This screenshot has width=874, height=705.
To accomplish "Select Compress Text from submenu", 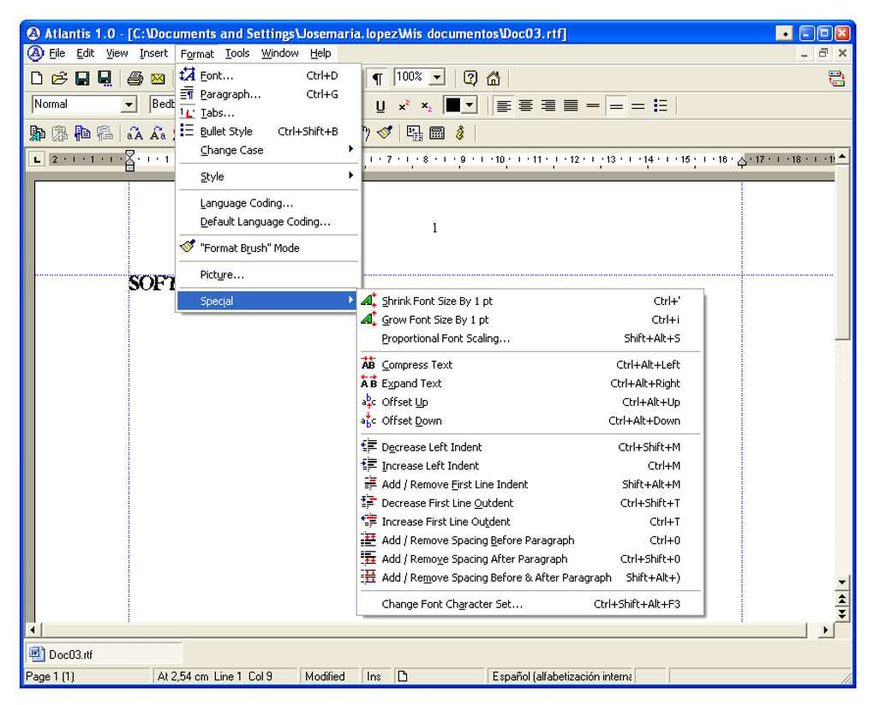I will coord(416,365).
